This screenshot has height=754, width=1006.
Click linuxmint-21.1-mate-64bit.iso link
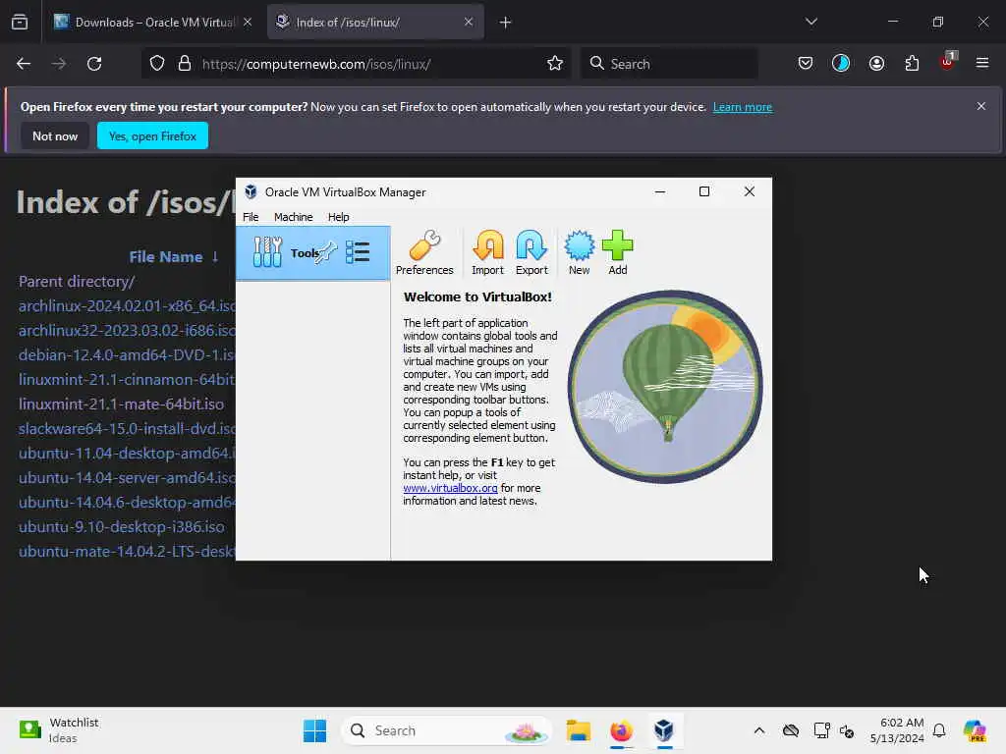pyautogui.click(x=121, y=404)
